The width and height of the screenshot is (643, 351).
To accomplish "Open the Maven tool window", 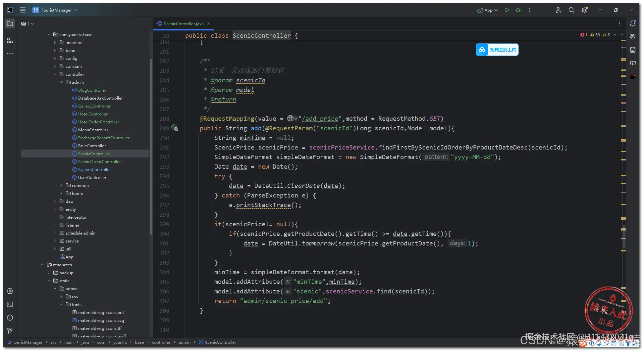I will click(x=633, y=63).
